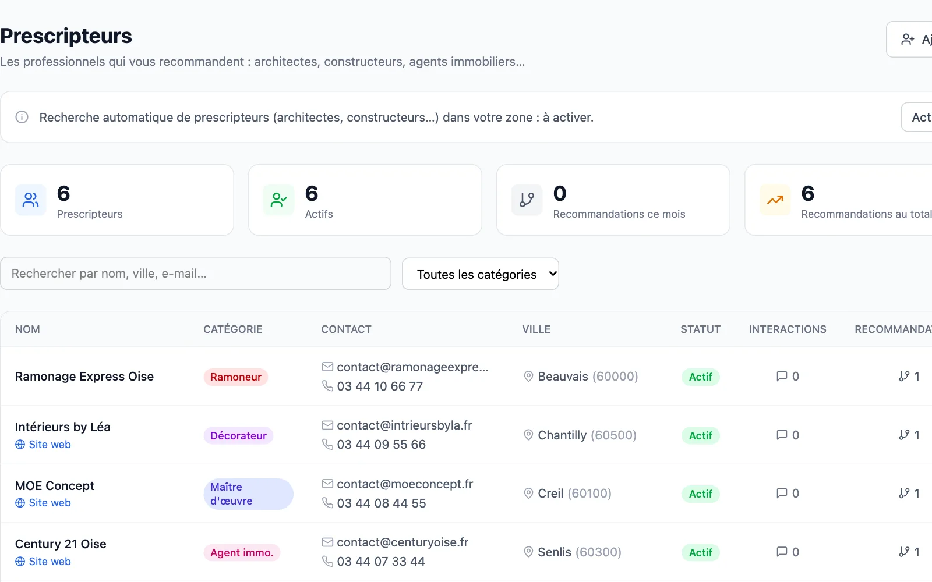Screen dimensions: 932x582
Task: Click the location pin next to Chantilly
Action: (x=528, y=435)
